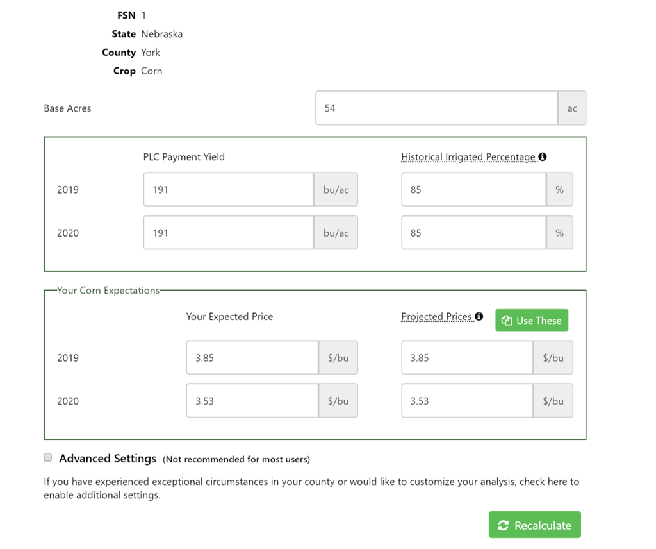Click the Projected Prices label link

[x=437, y=317]
